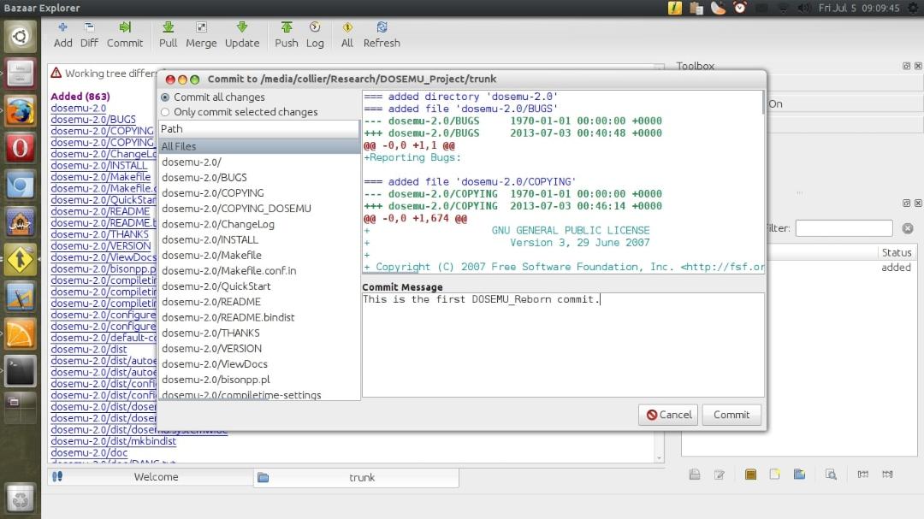Click the Status column header in Toolbox
The width and height of the screenshot is (924, 519).
(x=897, y=252)
